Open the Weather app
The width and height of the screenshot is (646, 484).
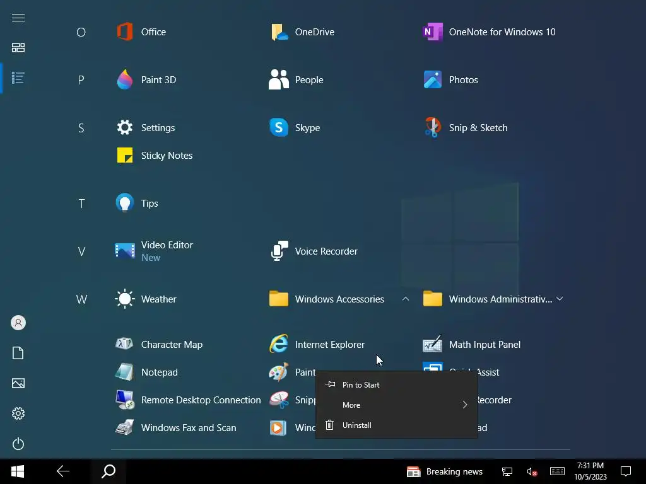[x=146, y=299]
